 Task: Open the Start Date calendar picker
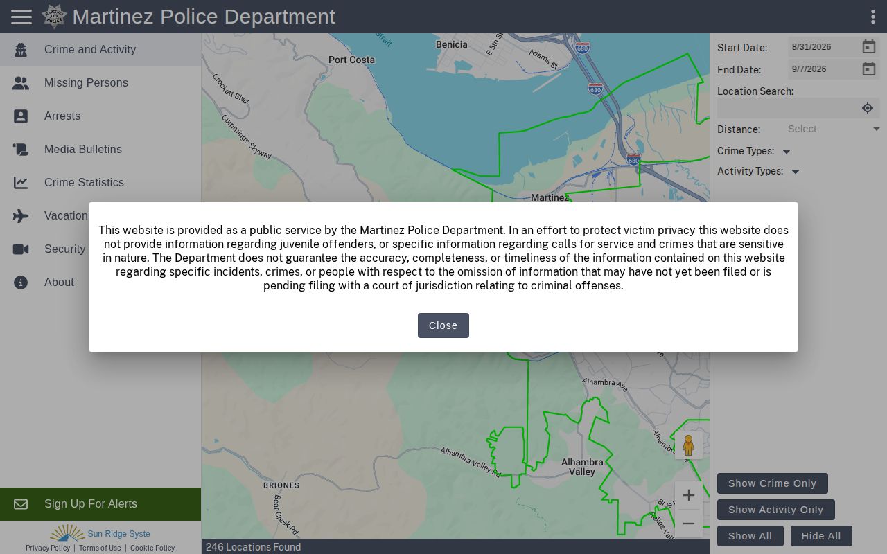tap(868, 47)
